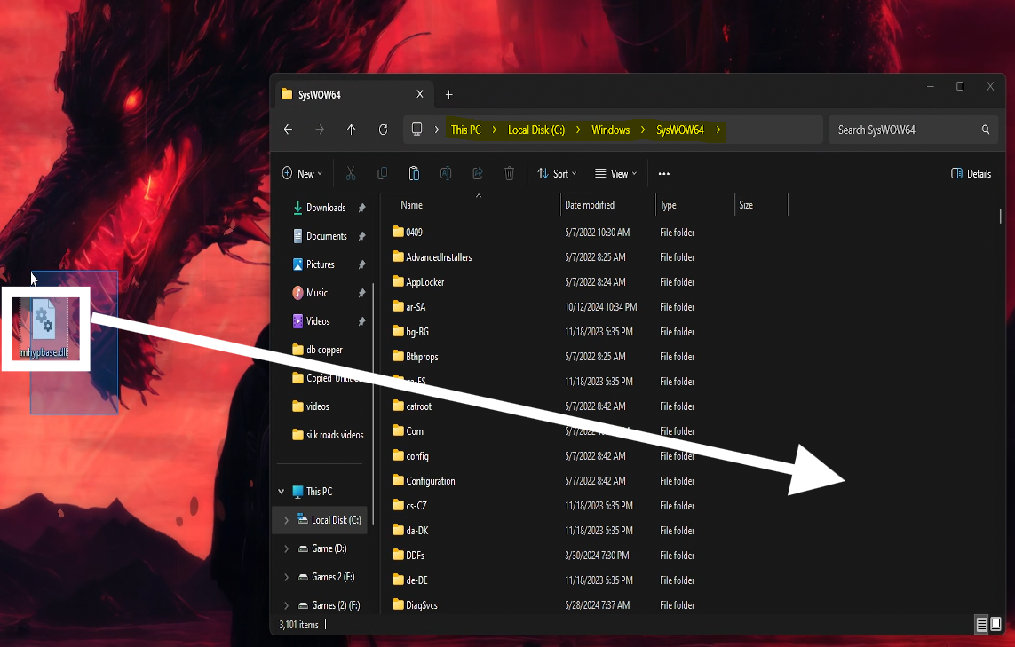The image size is (1015, 647).
Task: Open the See more toolbar menu
Action: coord(663,173)
